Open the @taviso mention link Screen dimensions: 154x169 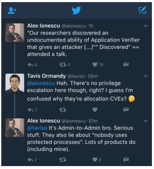point(37,128)
